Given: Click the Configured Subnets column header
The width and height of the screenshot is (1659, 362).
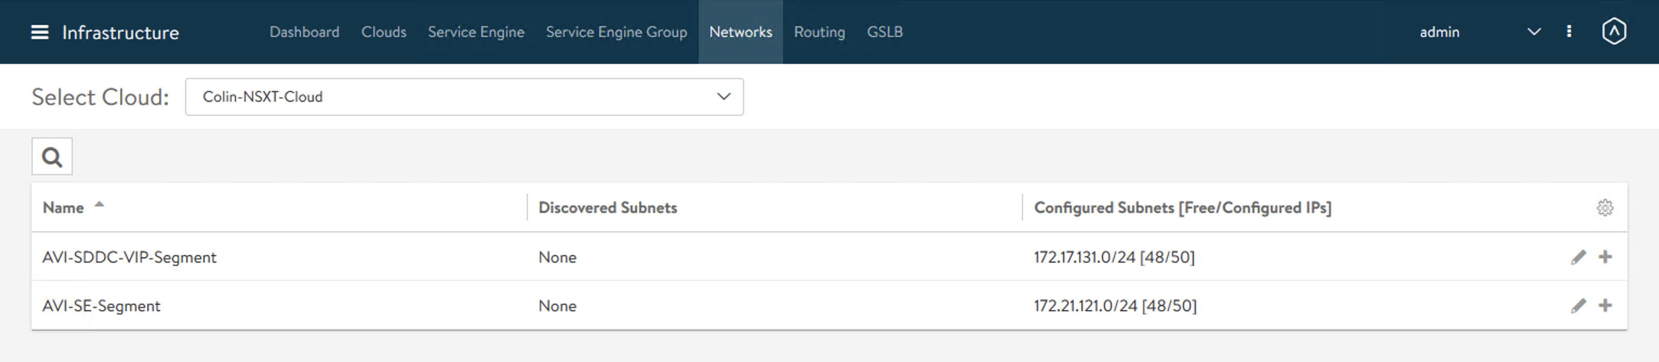Looking at the screenshot, I should pyautogui.click(x=1183, y=207).
